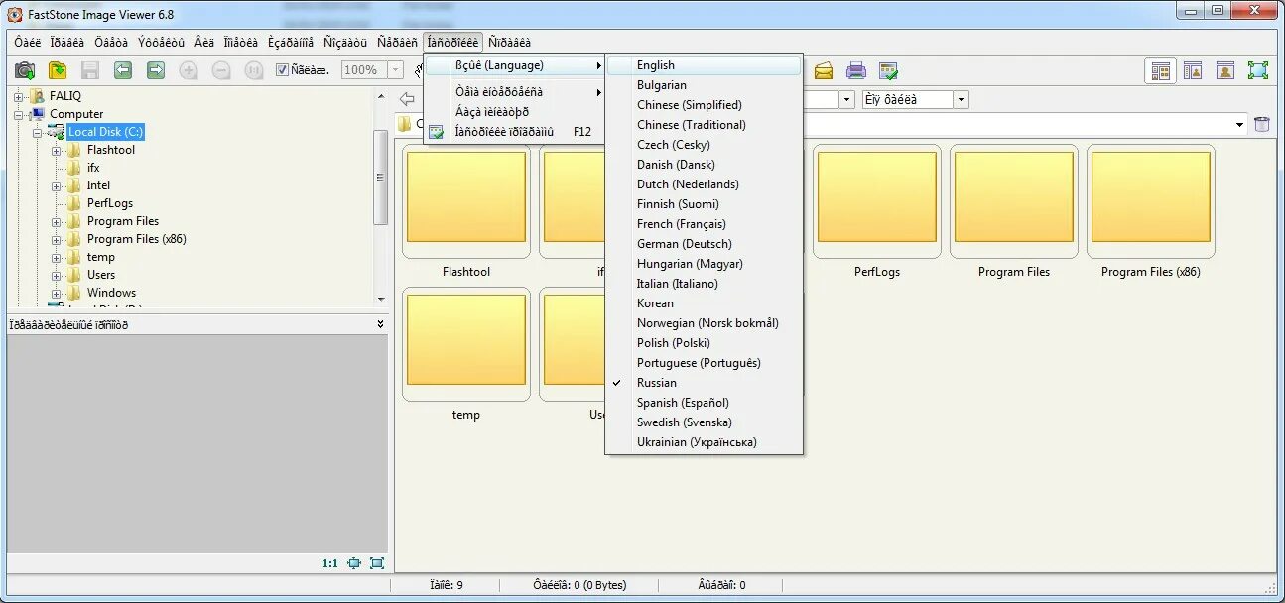Choose German (Deutsch) language
The width and height of the screenshot is (1285, 603).
[704, 244]
